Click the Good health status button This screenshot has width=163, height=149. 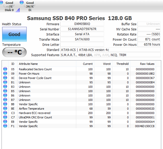[14, 34]
